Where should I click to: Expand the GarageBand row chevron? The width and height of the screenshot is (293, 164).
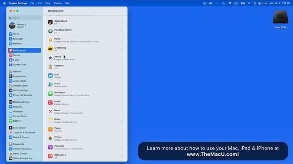[122, 22]
